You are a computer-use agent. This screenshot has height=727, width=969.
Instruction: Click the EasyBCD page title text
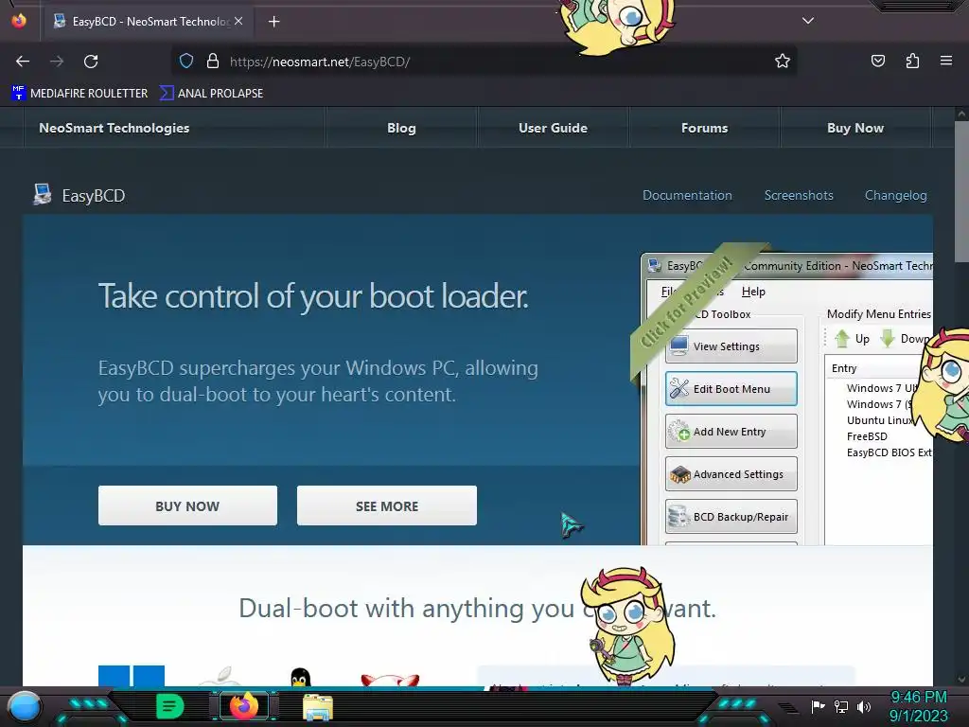[94, 196]
